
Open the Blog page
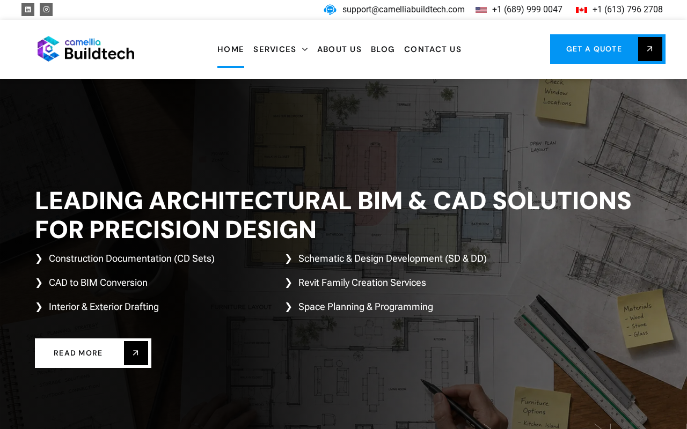[383, 49]
